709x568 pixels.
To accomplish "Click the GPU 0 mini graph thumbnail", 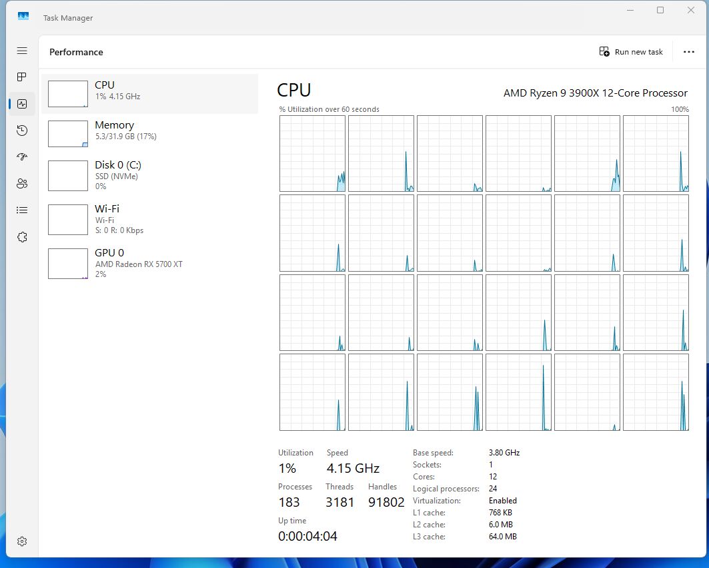I will [x=68, y=263].
